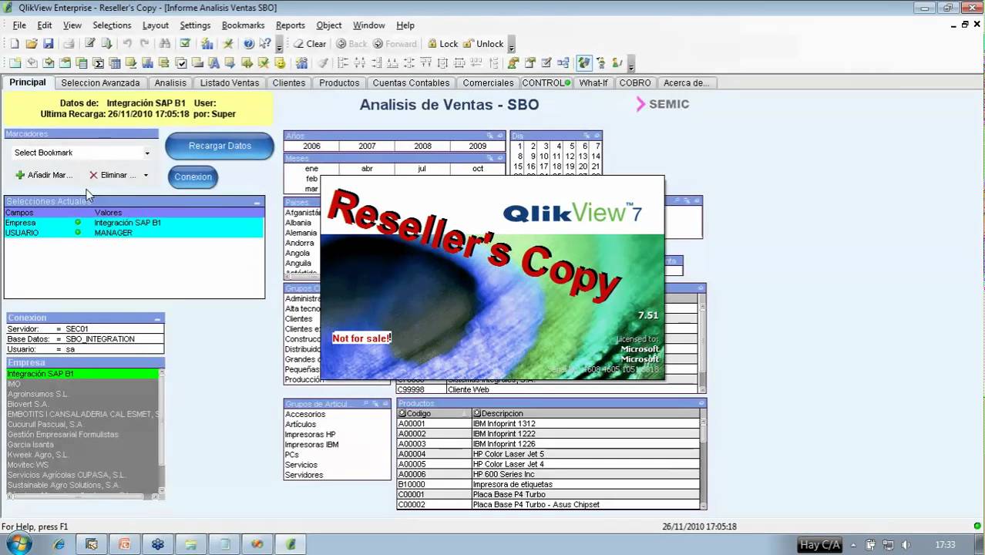Switch to the Cuentas Contables tab

coord(411,82)
